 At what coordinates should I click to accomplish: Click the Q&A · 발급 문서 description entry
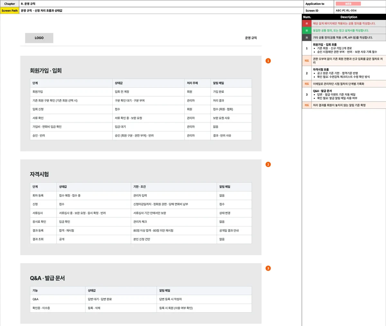349,95
